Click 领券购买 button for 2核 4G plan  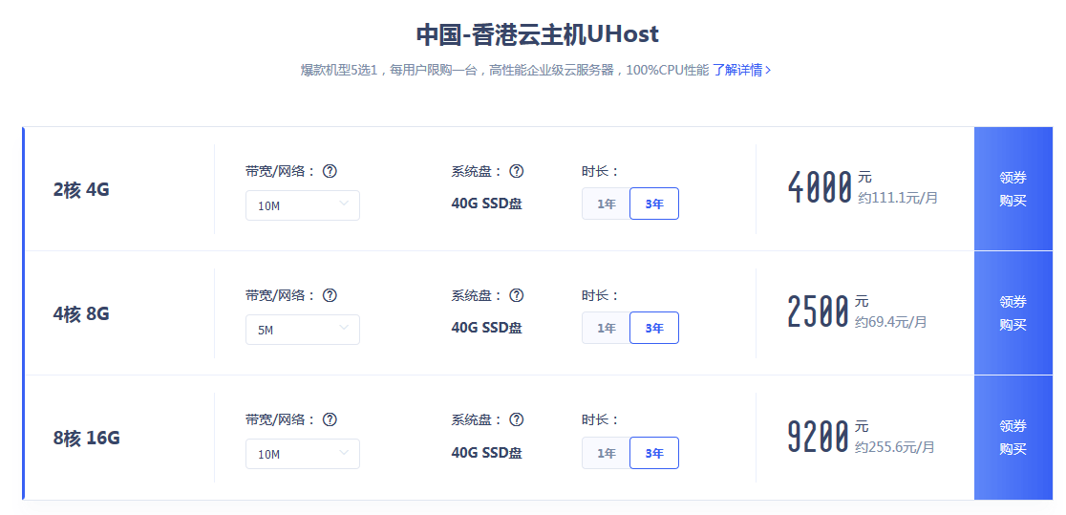click(1013, 189)
